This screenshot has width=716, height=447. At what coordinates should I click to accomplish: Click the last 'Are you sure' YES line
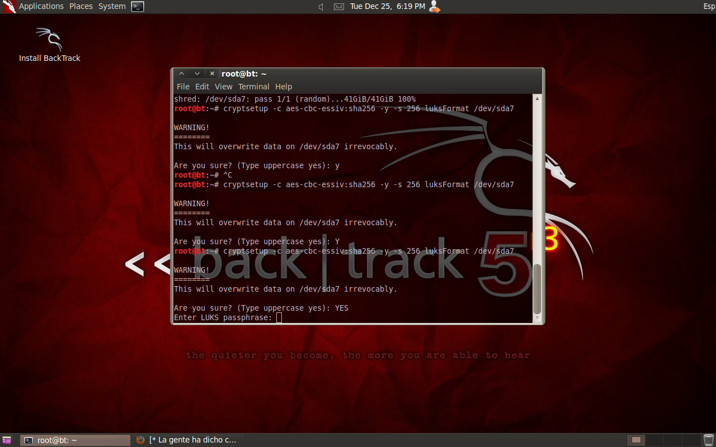[261, 308]
